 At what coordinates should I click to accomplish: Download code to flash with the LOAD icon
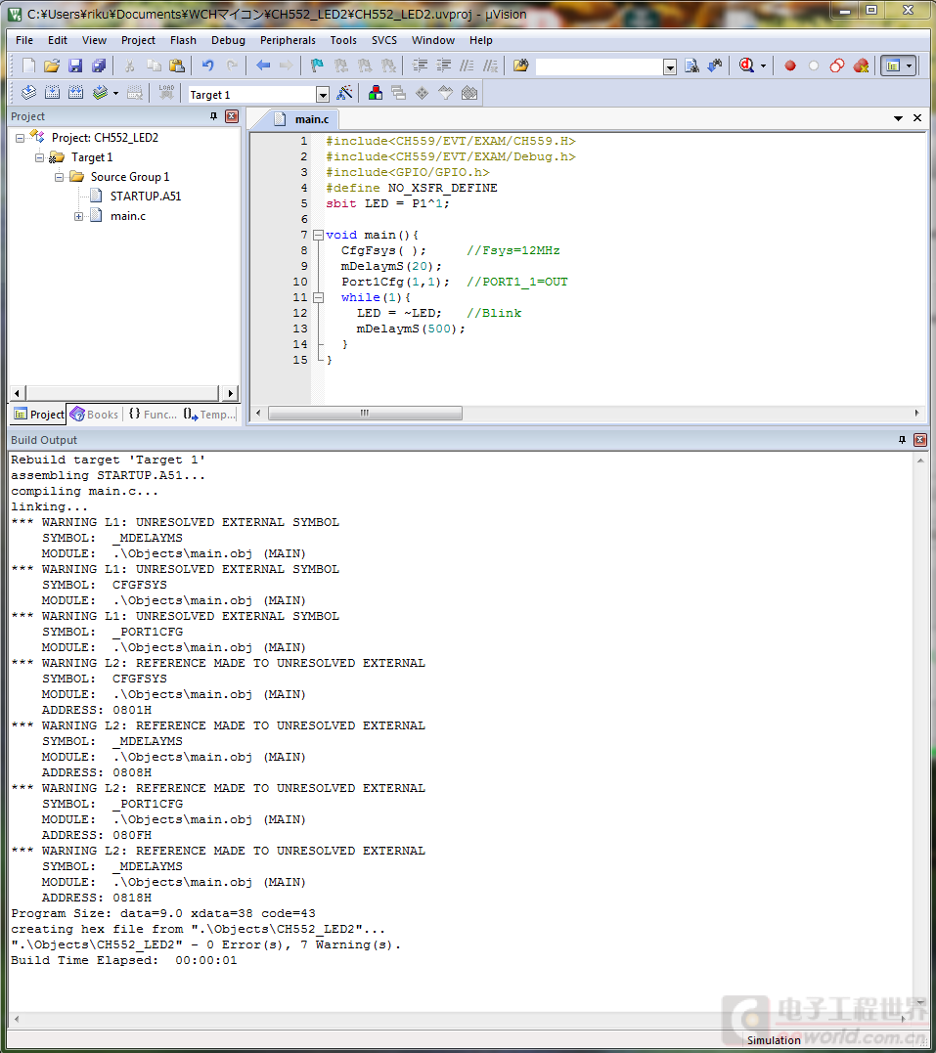pos(166,93)
